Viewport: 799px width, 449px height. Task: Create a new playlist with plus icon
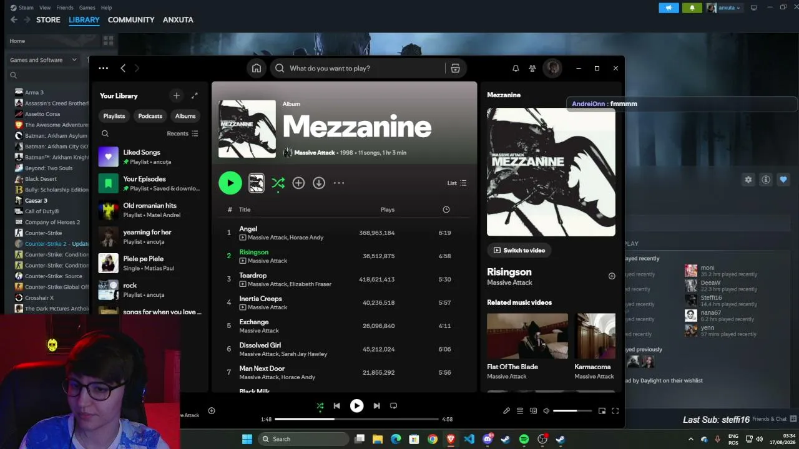(x=177, y=95)
